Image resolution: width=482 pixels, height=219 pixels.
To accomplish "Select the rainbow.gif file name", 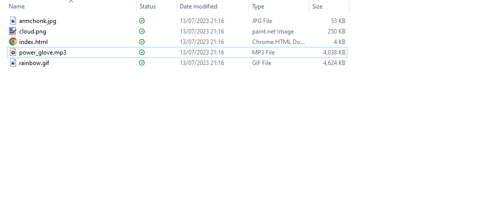I will 34,63.
